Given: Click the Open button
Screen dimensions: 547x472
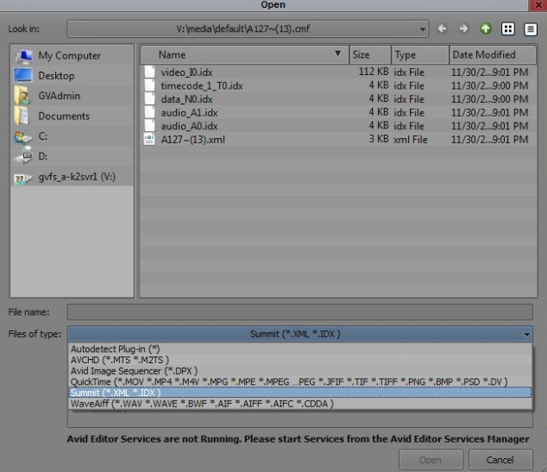Looking at the screenshot, I should click(431, 460).
